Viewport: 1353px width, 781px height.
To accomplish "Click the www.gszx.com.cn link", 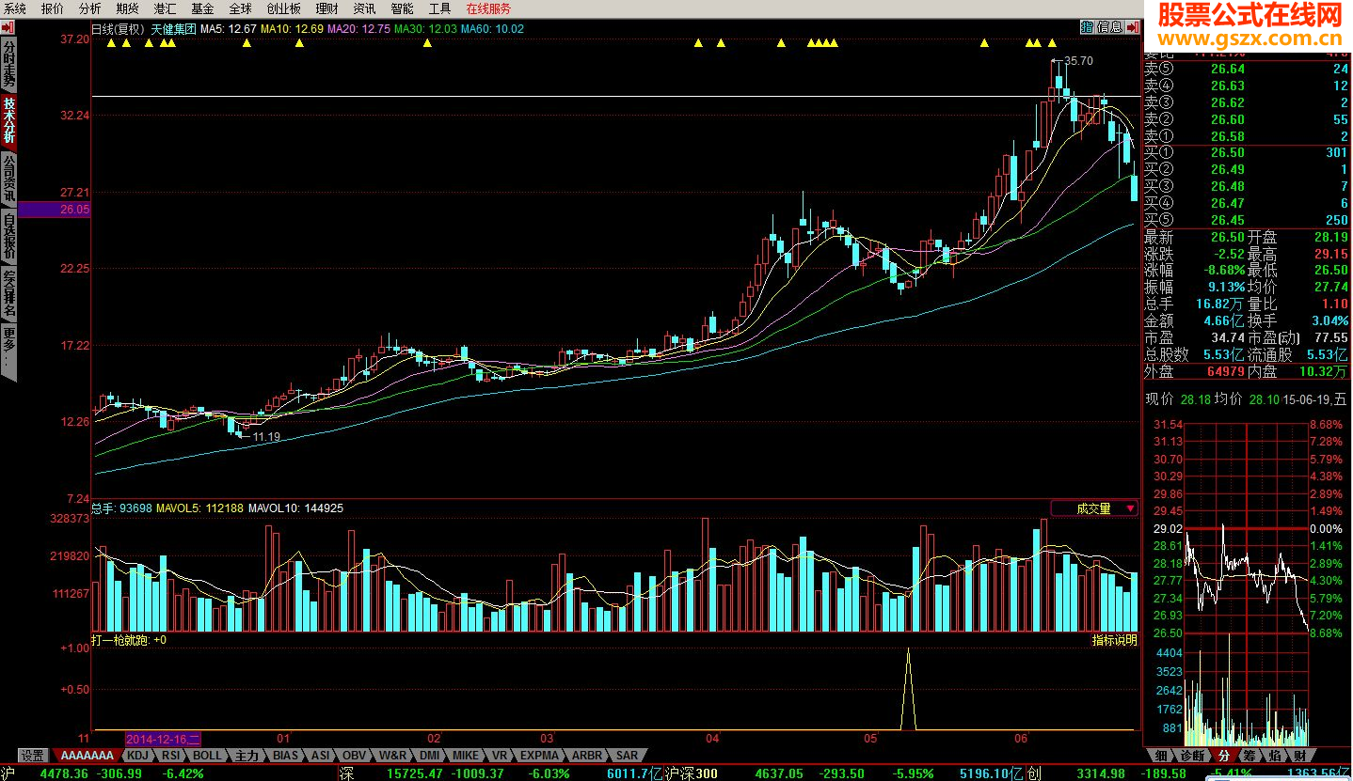I will 1249,39.
